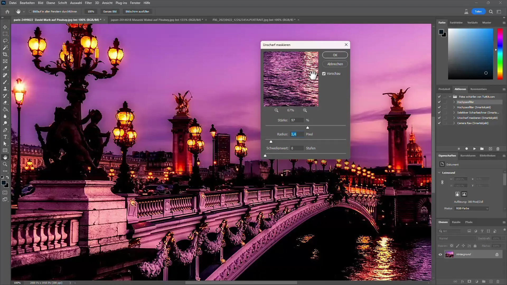Collapse the Leinwand section

(x=439, y=173)
